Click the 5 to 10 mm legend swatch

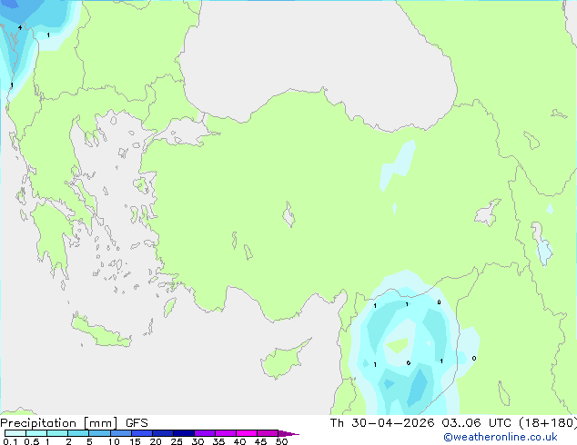(x=99, y=433)
